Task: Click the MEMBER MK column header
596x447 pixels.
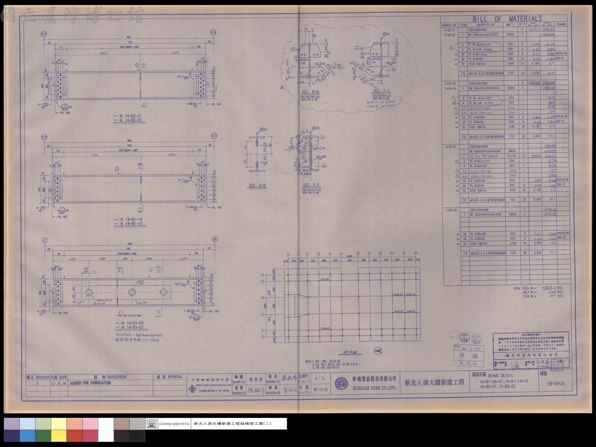Action: [450, 24]
